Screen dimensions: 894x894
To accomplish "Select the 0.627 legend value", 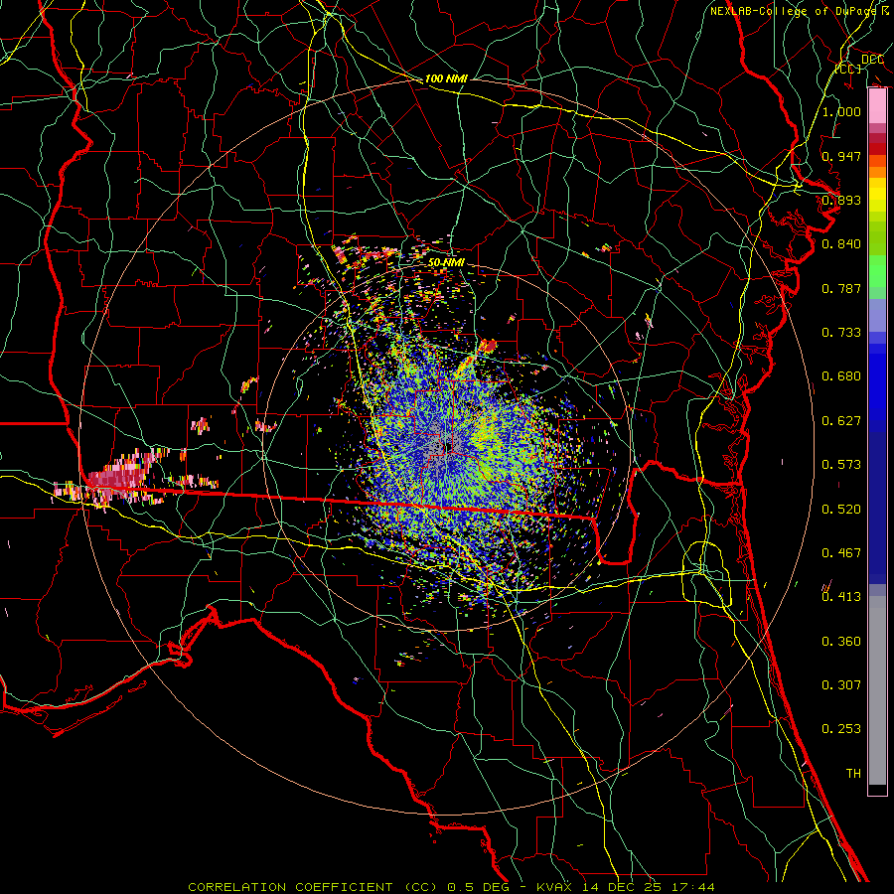I will 841,421.
